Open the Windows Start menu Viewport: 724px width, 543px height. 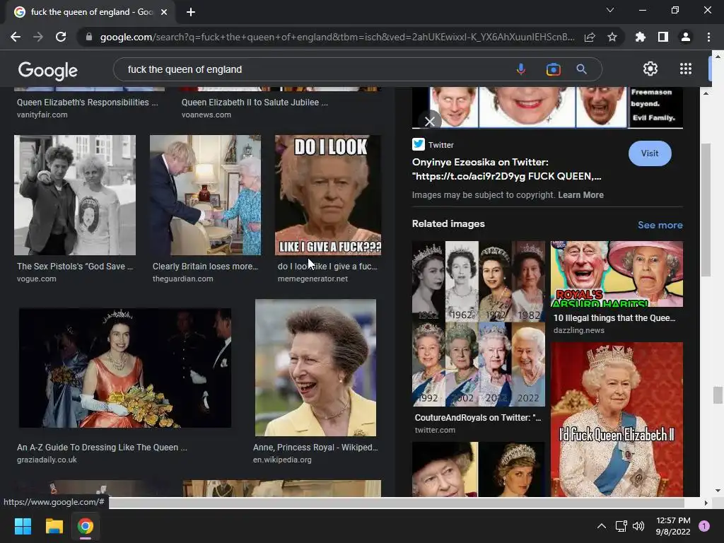23,526
